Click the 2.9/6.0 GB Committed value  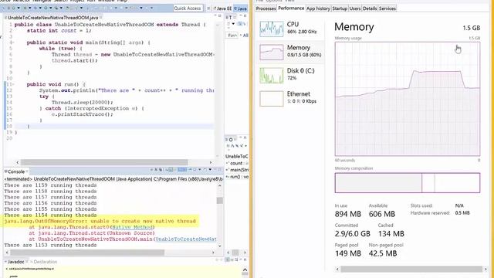(x=353, y=233)
